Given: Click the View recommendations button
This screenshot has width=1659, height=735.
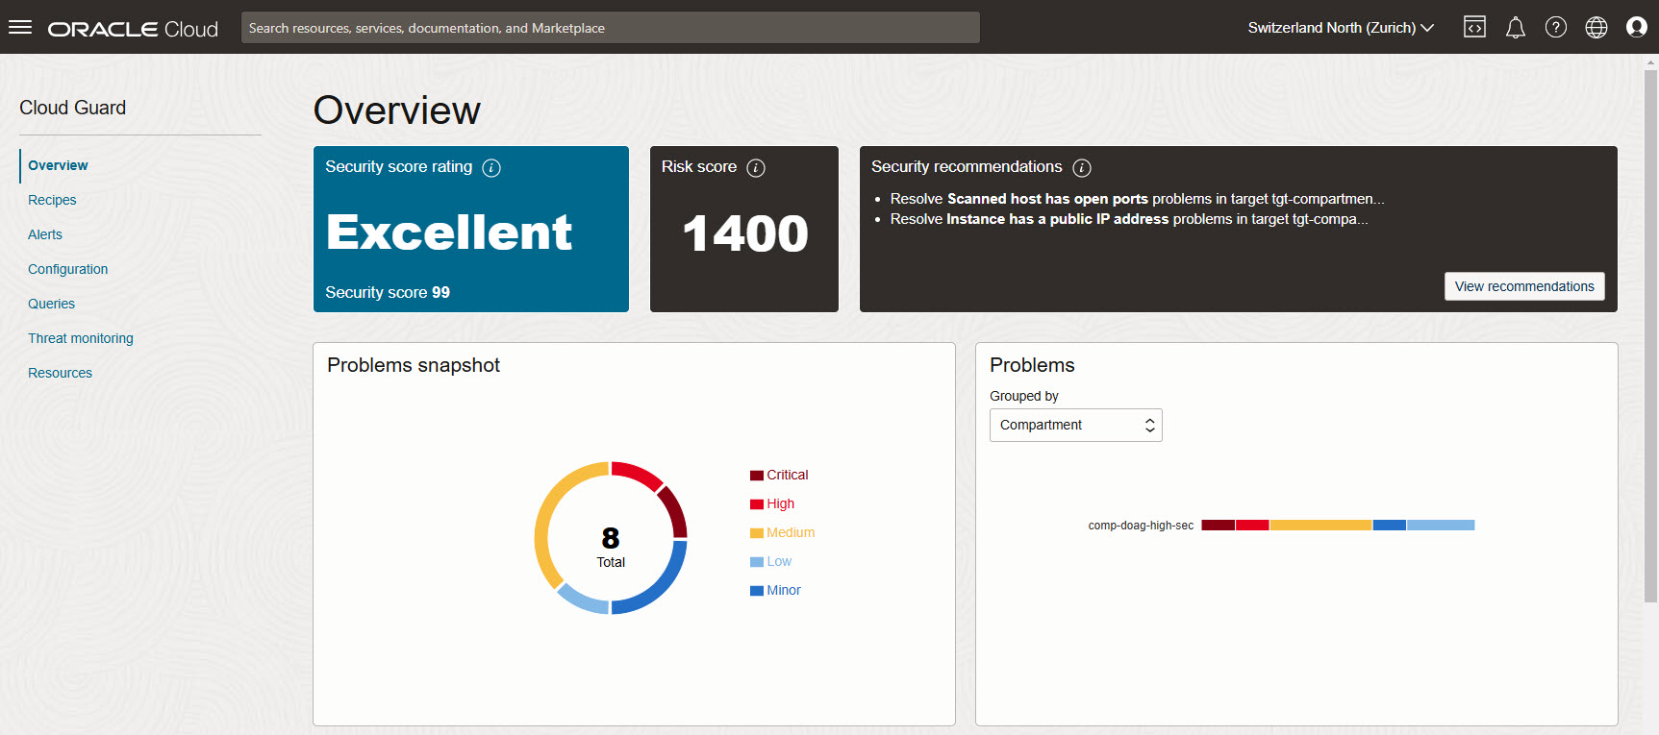Looking at the screenshot, I should coord(1524,286).
